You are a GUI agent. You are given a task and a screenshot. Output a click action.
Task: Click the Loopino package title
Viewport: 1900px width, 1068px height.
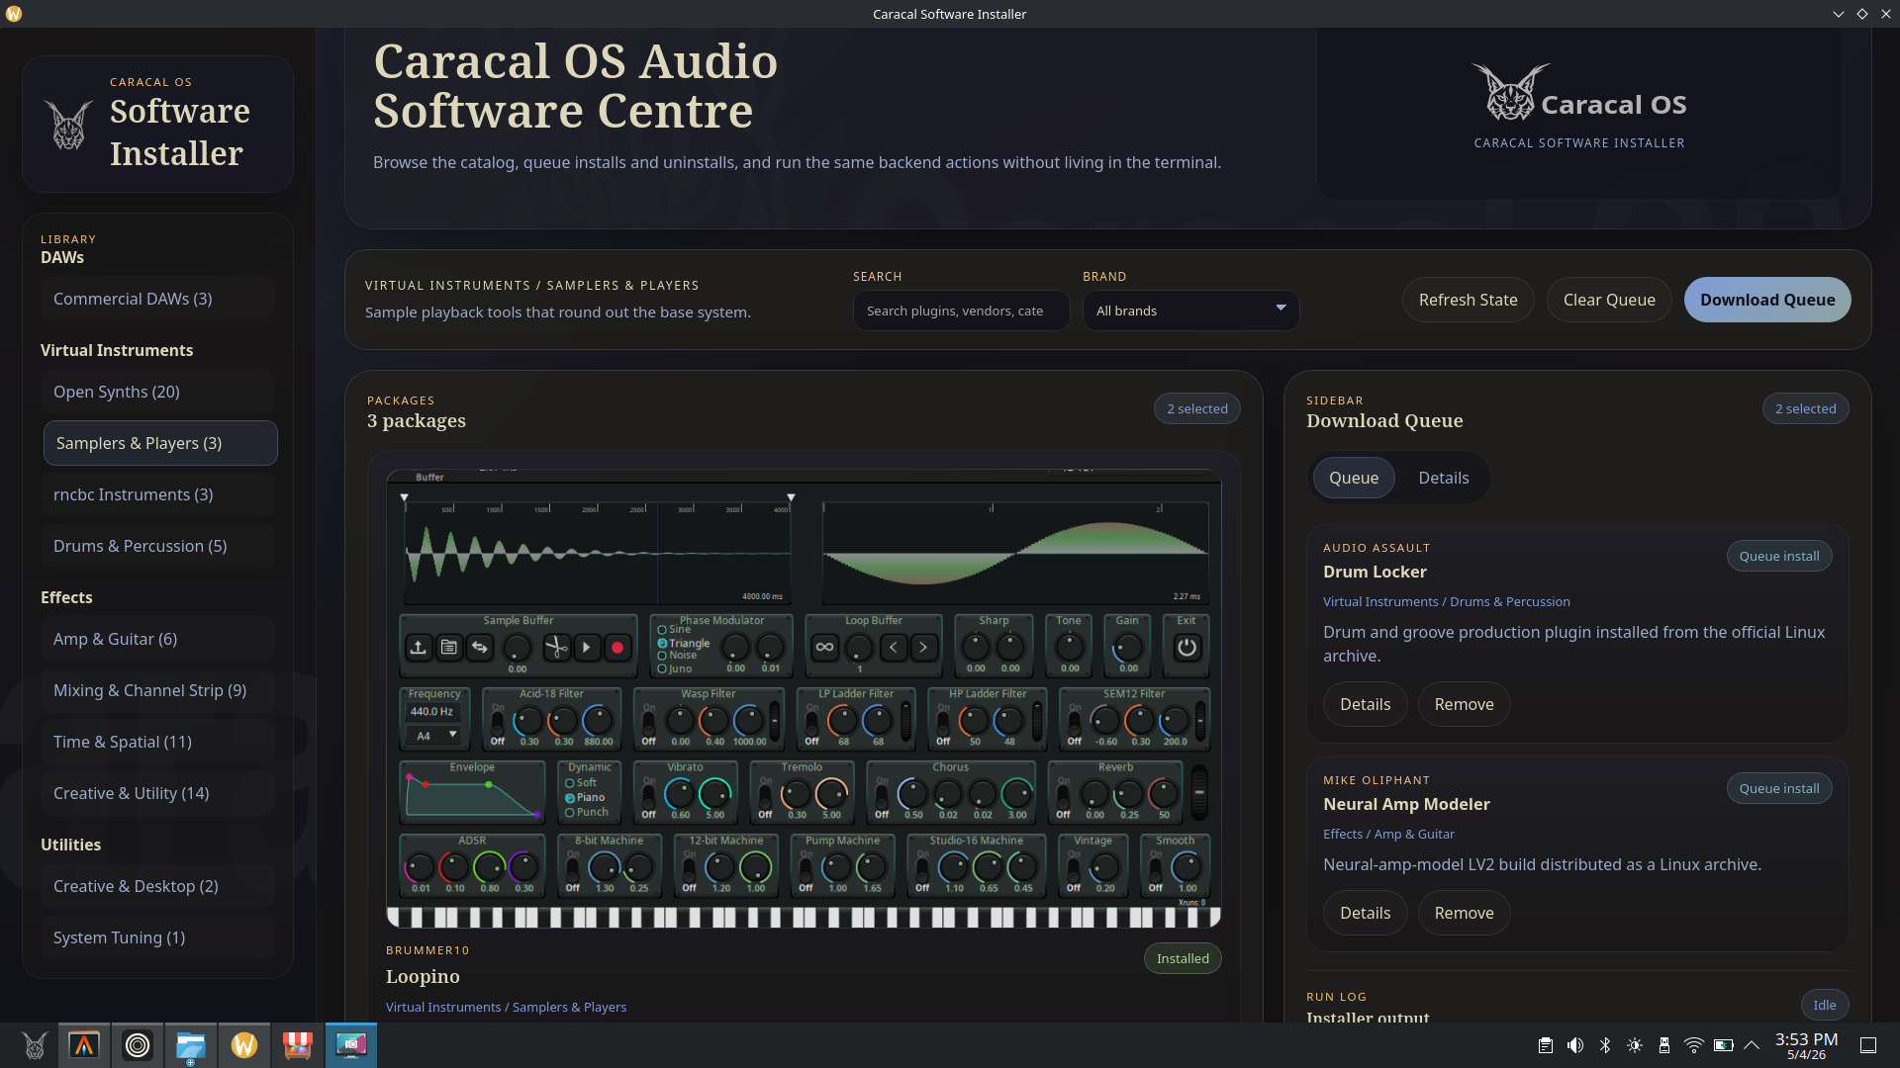click(x=423, y=976)
